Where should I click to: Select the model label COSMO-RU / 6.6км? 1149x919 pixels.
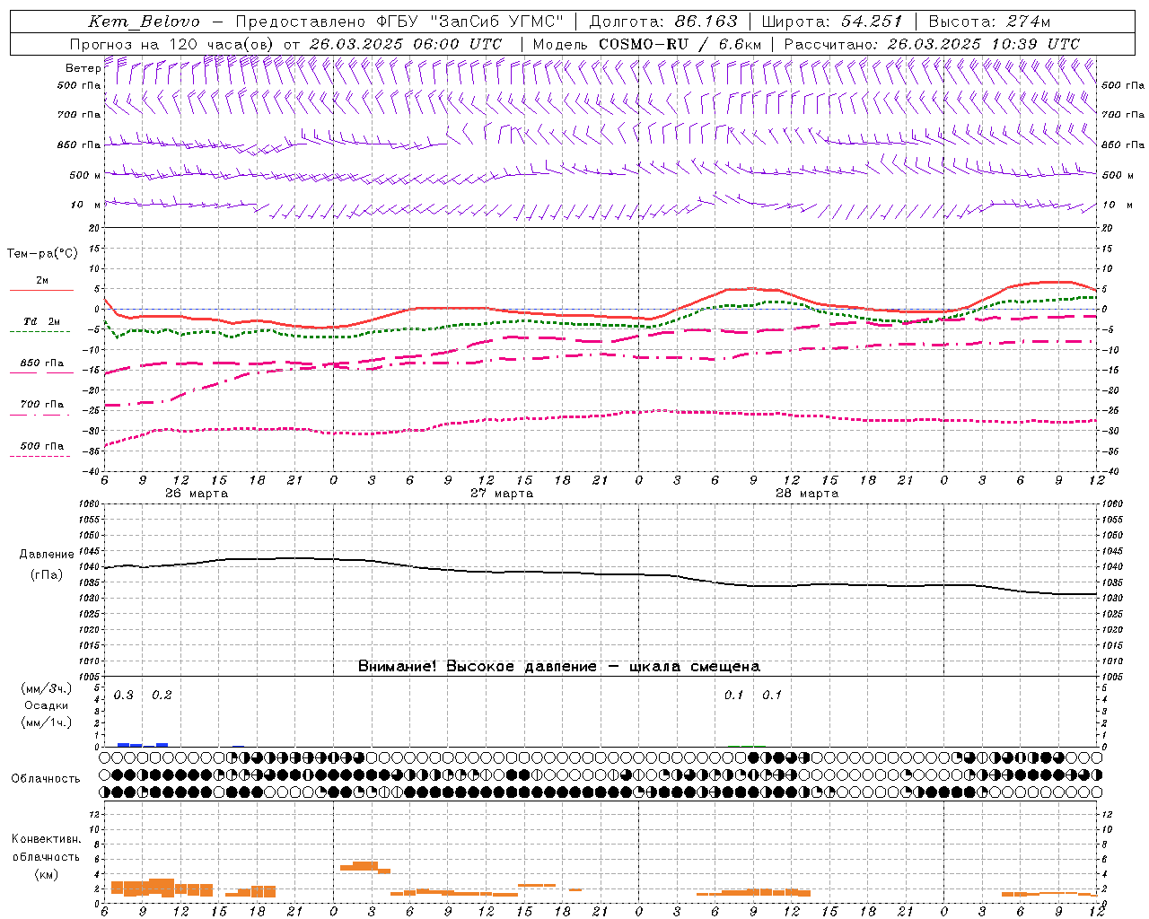click(x=680, y=44)
